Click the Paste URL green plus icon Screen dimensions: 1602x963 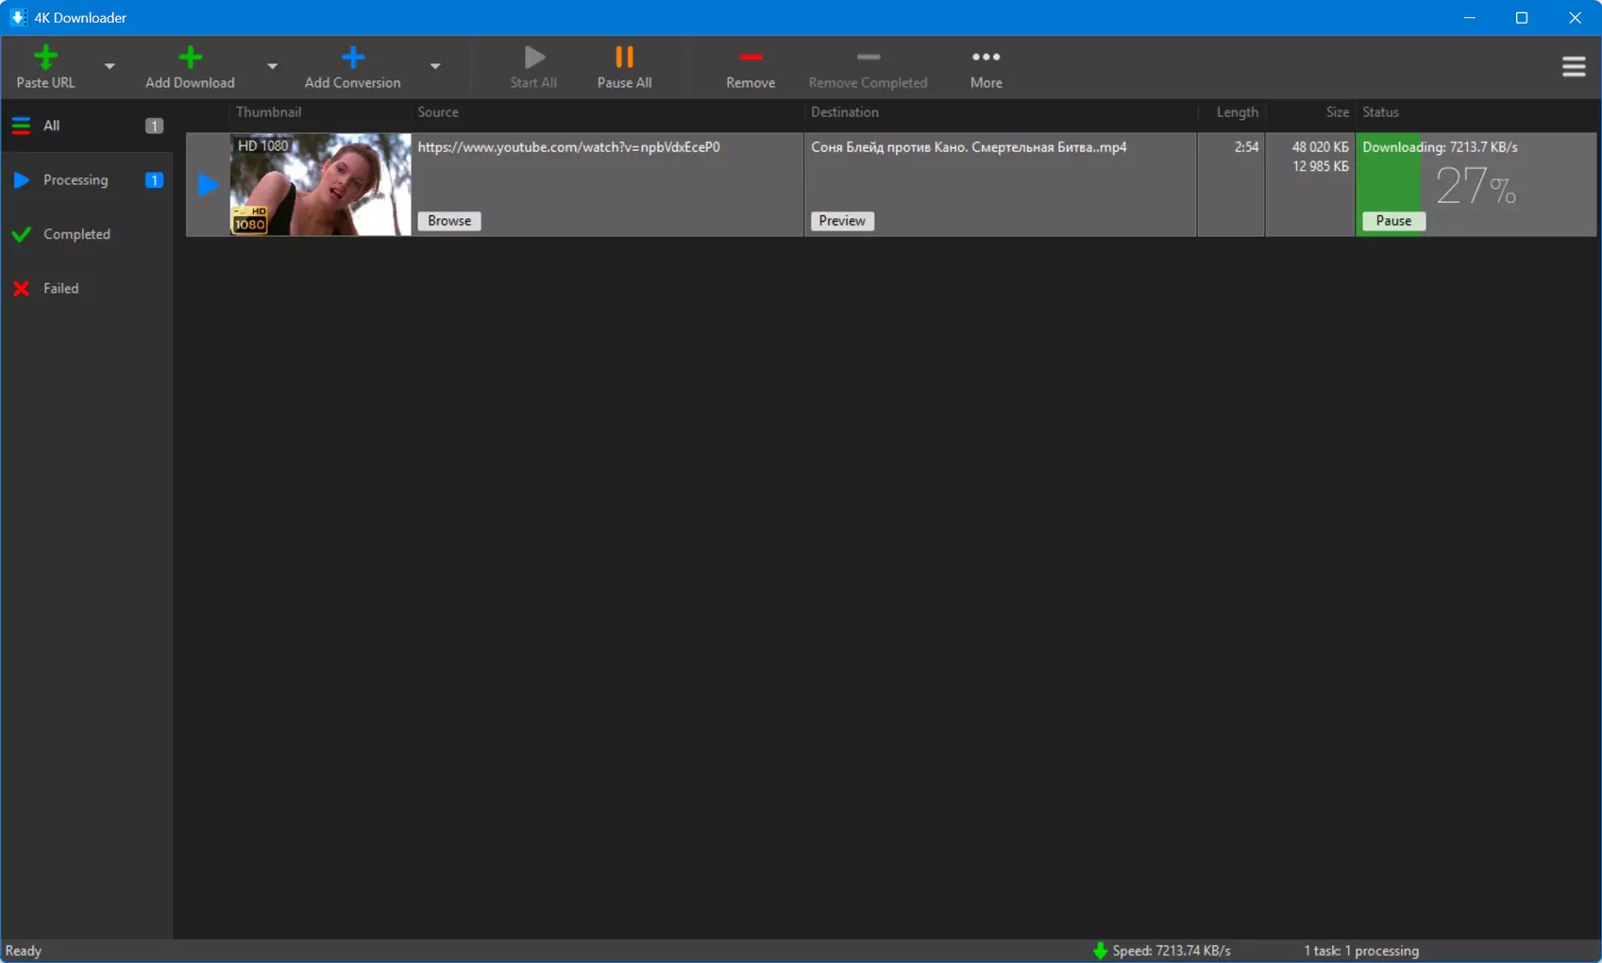coord(45,58)
